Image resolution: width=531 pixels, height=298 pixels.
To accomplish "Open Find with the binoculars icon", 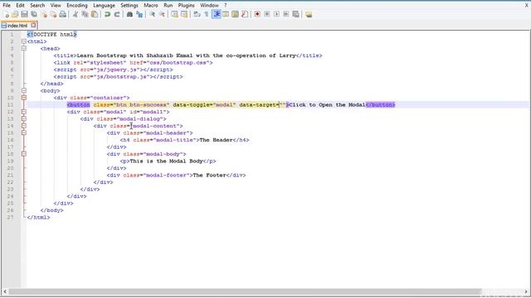I will pos(129,15).
